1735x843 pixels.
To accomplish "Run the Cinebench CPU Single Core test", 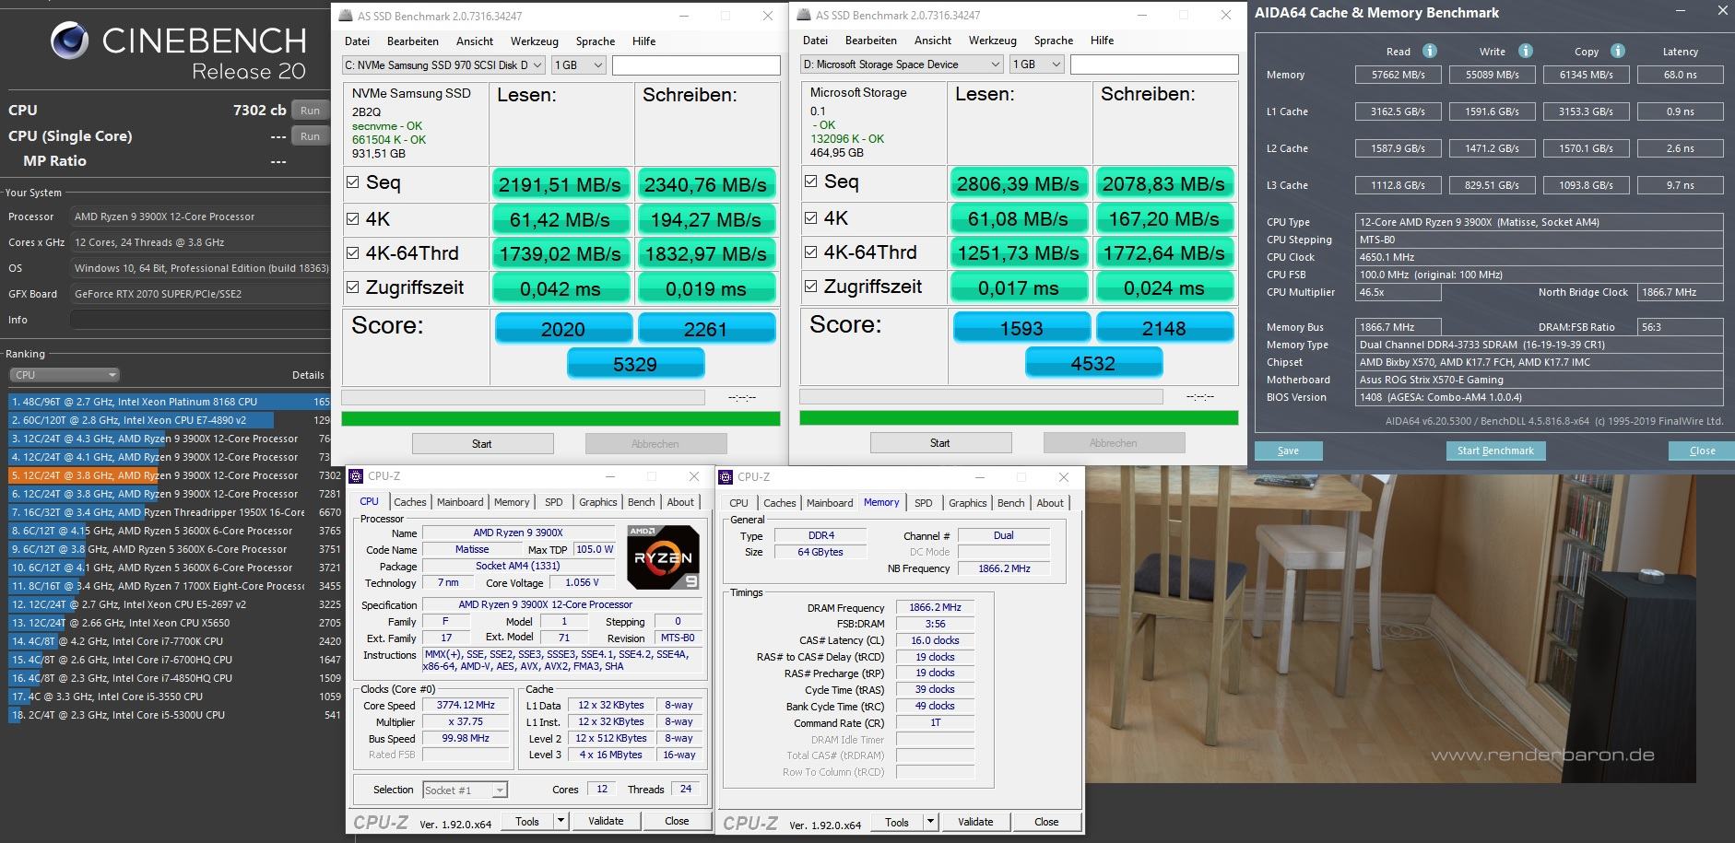I will coord(310,136).
